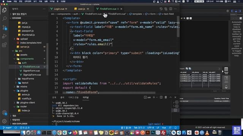
Task: Open passport.js in the explorer
Action: pyautogui.click(x=28, y=31)
